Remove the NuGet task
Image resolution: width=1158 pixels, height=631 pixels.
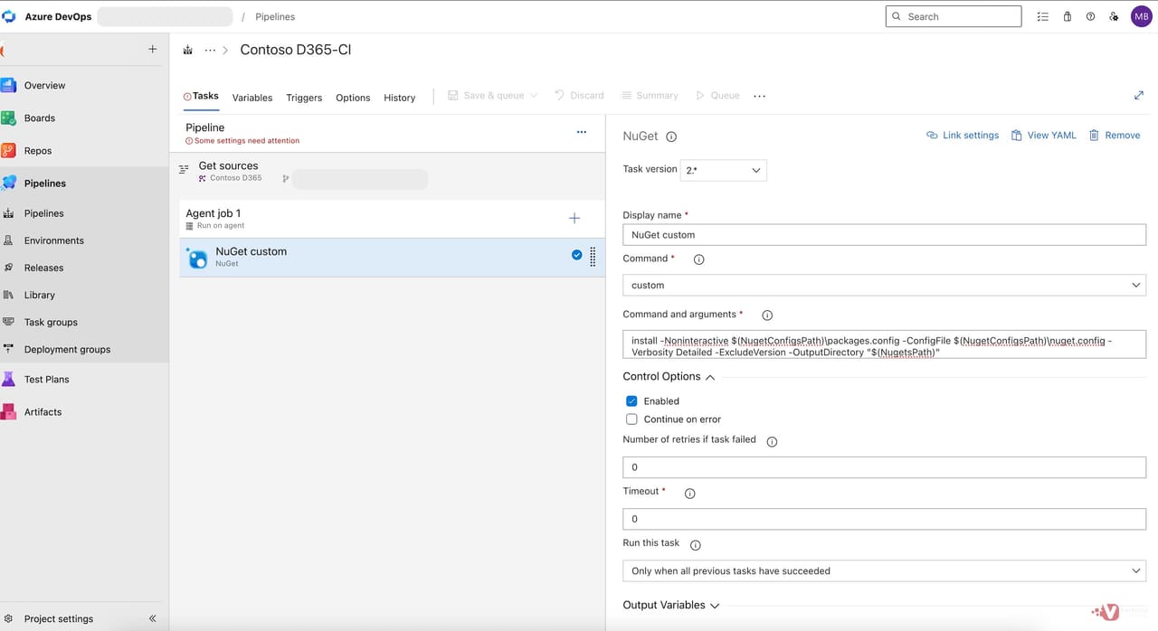point(1114,135)
